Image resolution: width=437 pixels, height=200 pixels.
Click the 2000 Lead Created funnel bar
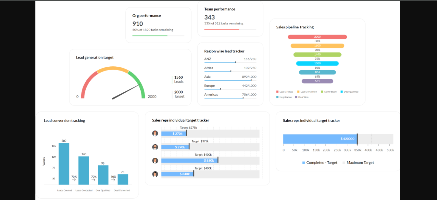tap(317, 37)
